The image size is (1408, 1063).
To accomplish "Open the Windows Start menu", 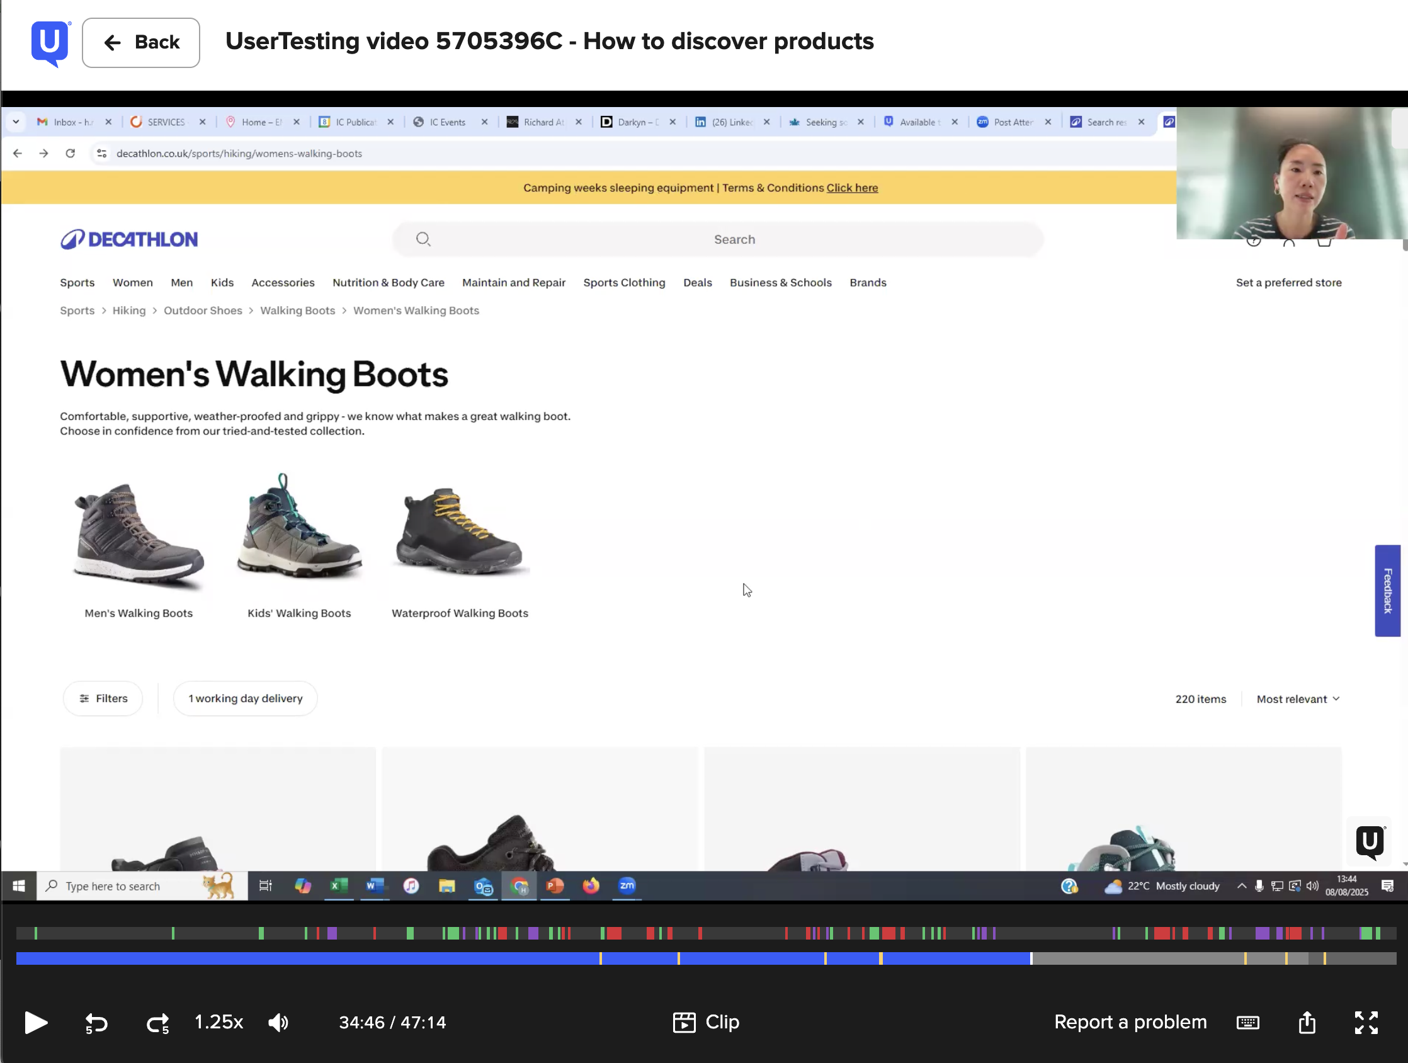I will point(18,885).
